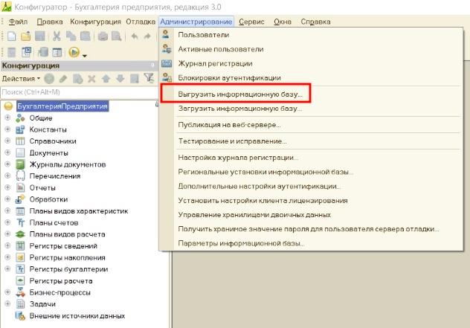Image resolution: width=470 pixels, height=328 pixels.
Task: Expand the Отчеты tree node
Action: 7,187
